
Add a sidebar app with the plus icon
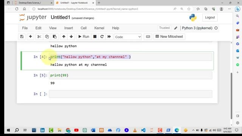[237, 72]
